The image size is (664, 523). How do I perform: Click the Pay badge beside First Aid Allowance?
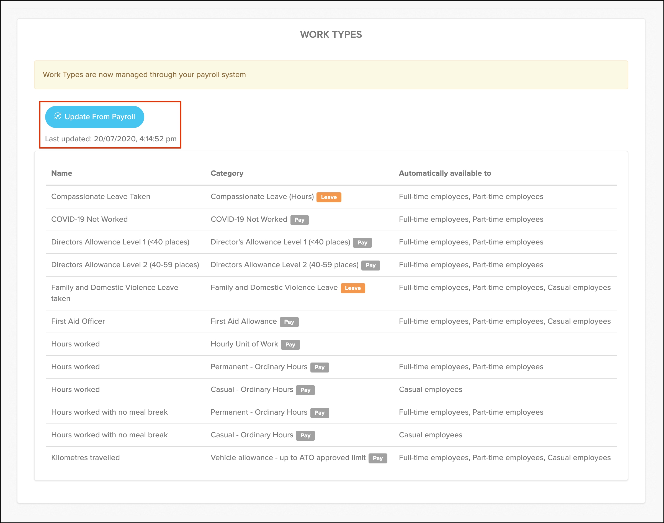coord(289,322)
